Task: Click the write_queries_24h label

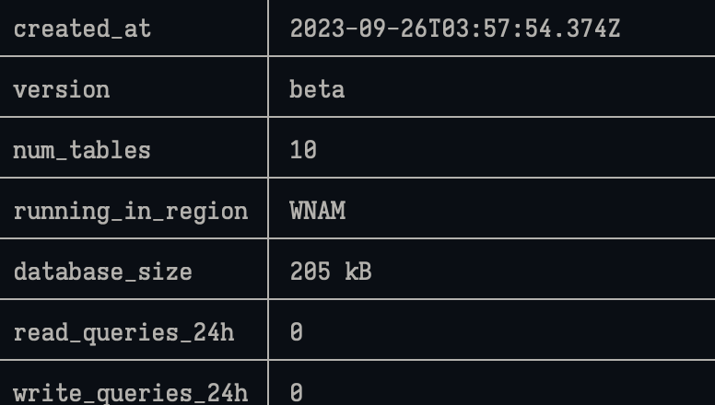Action: [130, 393]
